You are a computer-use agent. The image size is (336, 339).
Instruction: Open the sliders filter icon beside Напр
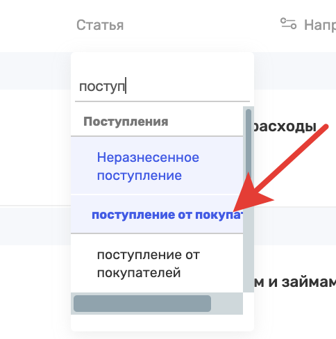(288, 24)
